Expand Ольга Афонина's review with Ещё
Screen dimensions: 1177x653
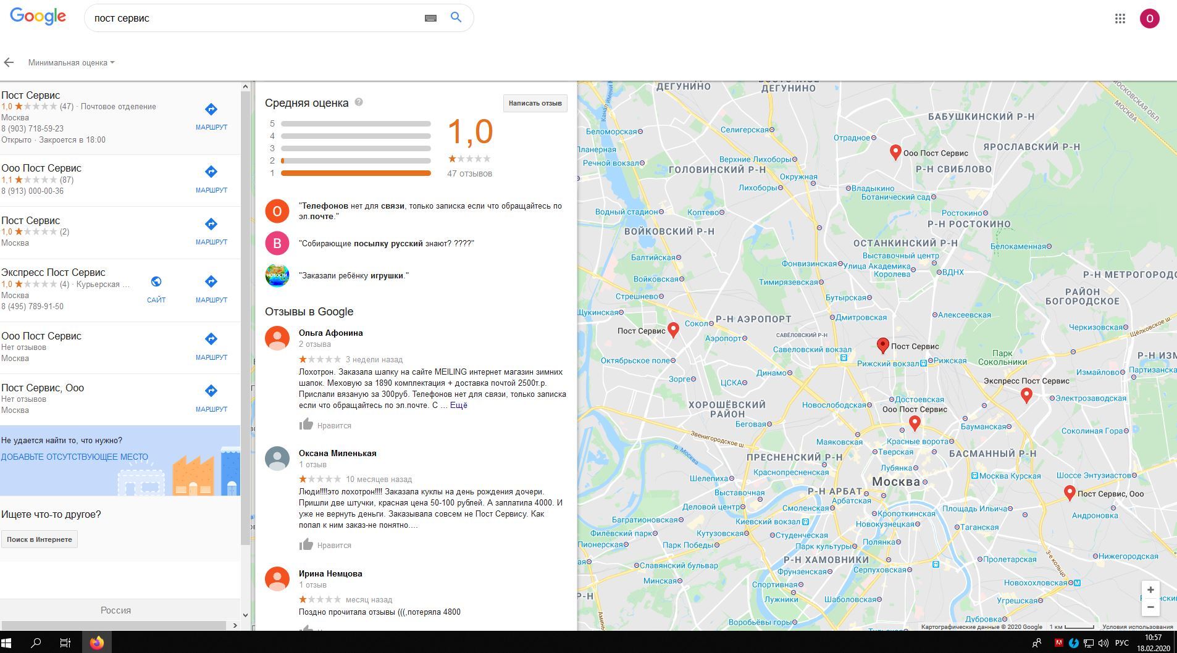tap(459, 405)
